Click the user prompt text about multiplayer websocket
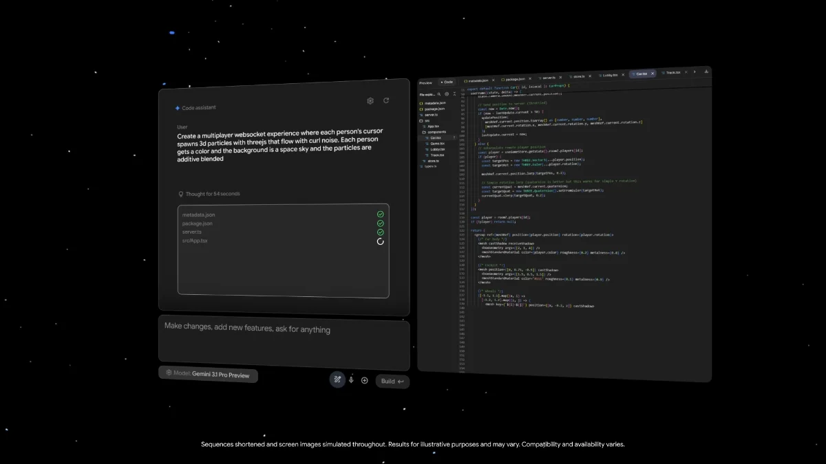 coord(280,144)
